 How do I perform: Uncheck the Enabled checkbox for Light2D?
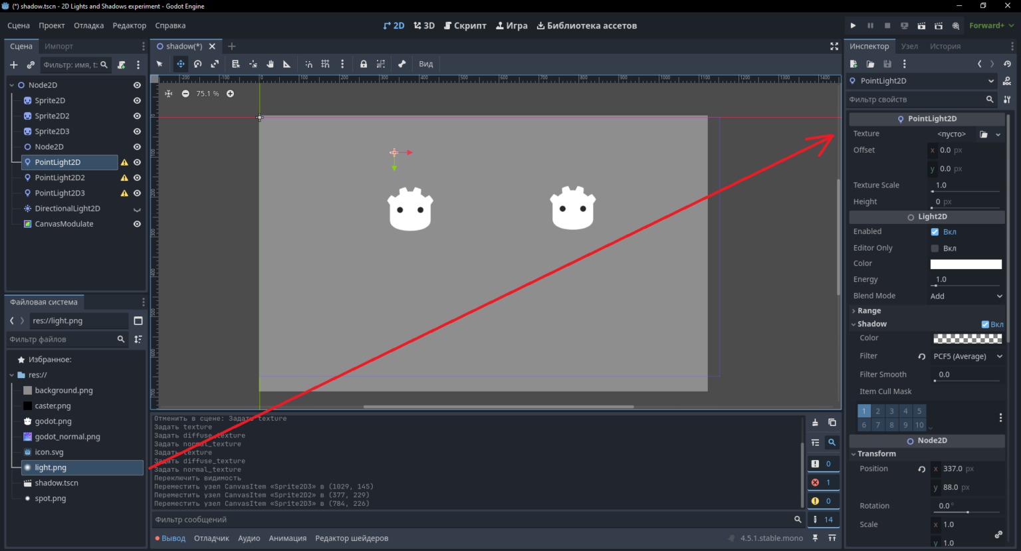click(x=935, y=232)
